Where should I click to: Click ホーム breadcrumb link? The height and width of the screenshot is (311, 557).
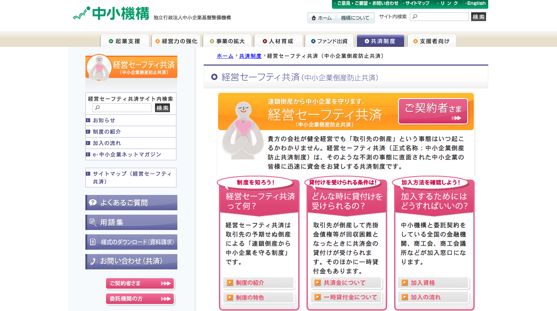(x=225, y=56)
